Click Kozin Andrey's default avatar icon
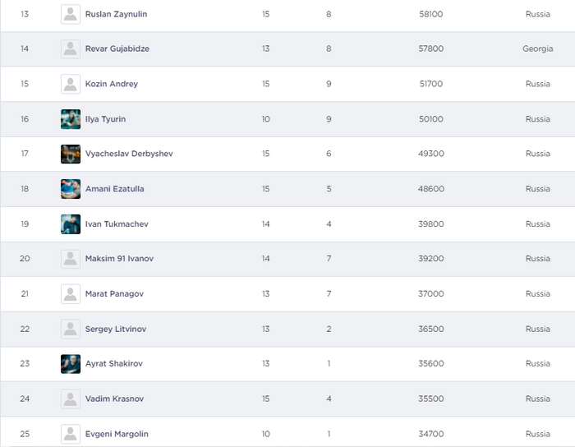Viewport: 575px width, 447px height. point(71,84)
